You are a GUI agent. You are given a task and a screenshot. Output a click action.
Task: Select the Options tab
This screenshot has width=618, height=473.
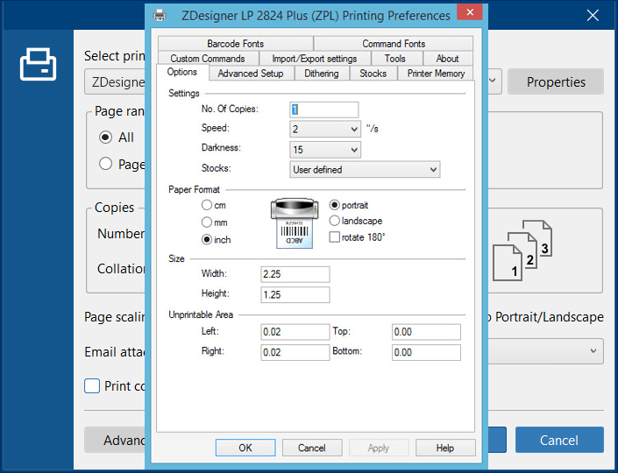point(182,73)
